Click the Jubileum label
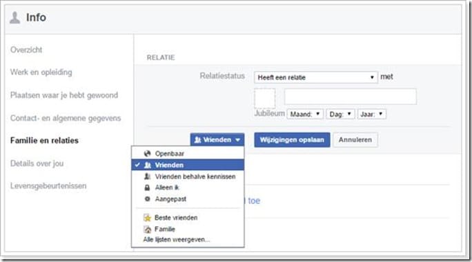This screenshot has height=262, width=472. pyautogui.click(x=269, y=114)
